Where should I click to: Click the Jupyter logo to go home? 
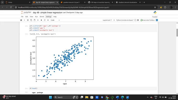[26, 12]
